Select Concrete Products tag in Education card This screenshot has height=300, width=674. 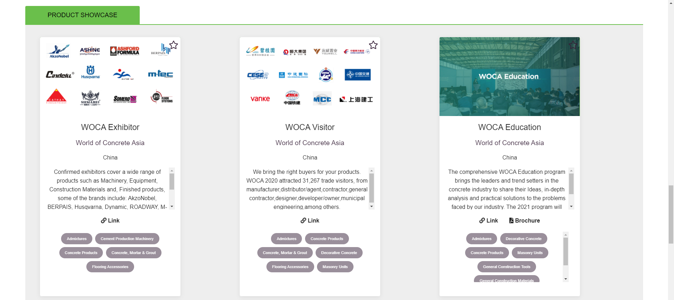[487, 253]
